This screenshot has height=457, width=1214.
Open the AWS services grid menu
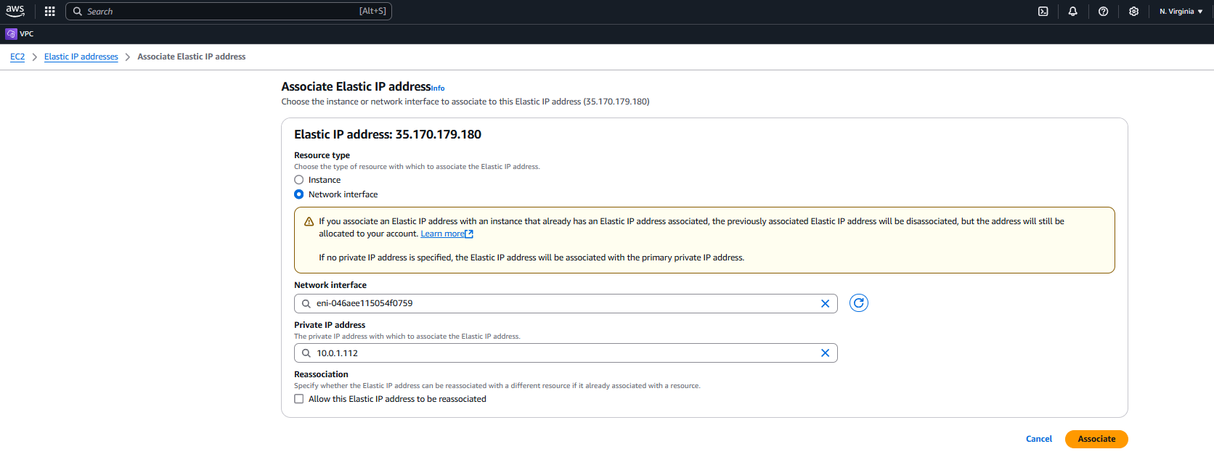[x=49, y=12]
